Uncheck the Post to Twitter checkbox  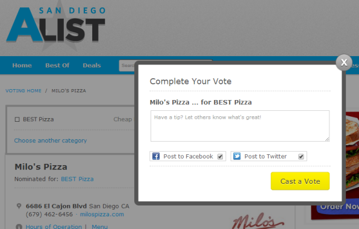[x=301, y=157]
